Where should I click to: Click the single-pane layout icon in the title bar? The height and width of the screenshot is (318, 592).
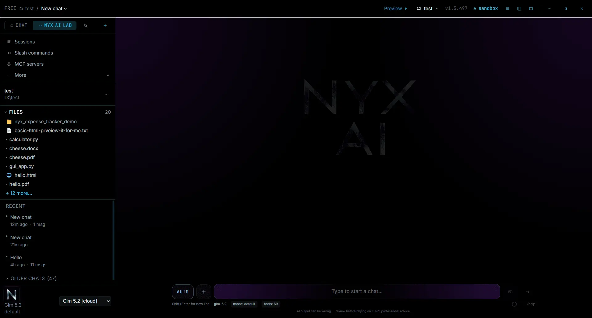(x=531, y=9)
